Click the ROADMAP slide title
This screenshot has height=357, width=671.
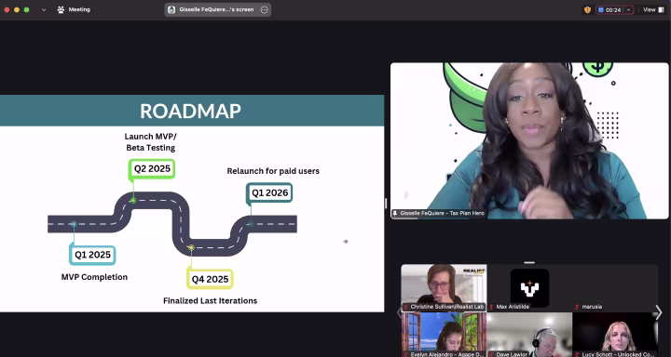click(190, 111)
